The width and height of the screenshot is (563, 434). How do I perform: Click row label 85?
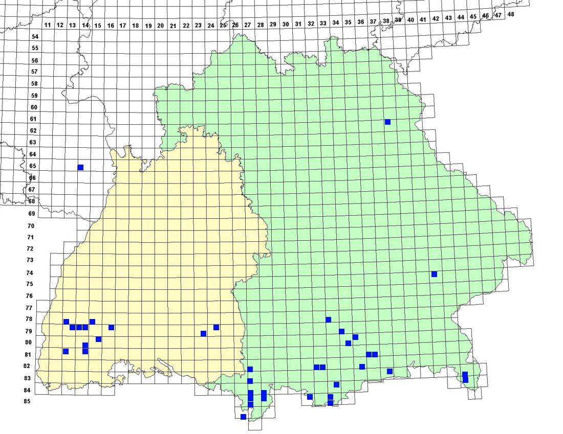click(27, 401)
